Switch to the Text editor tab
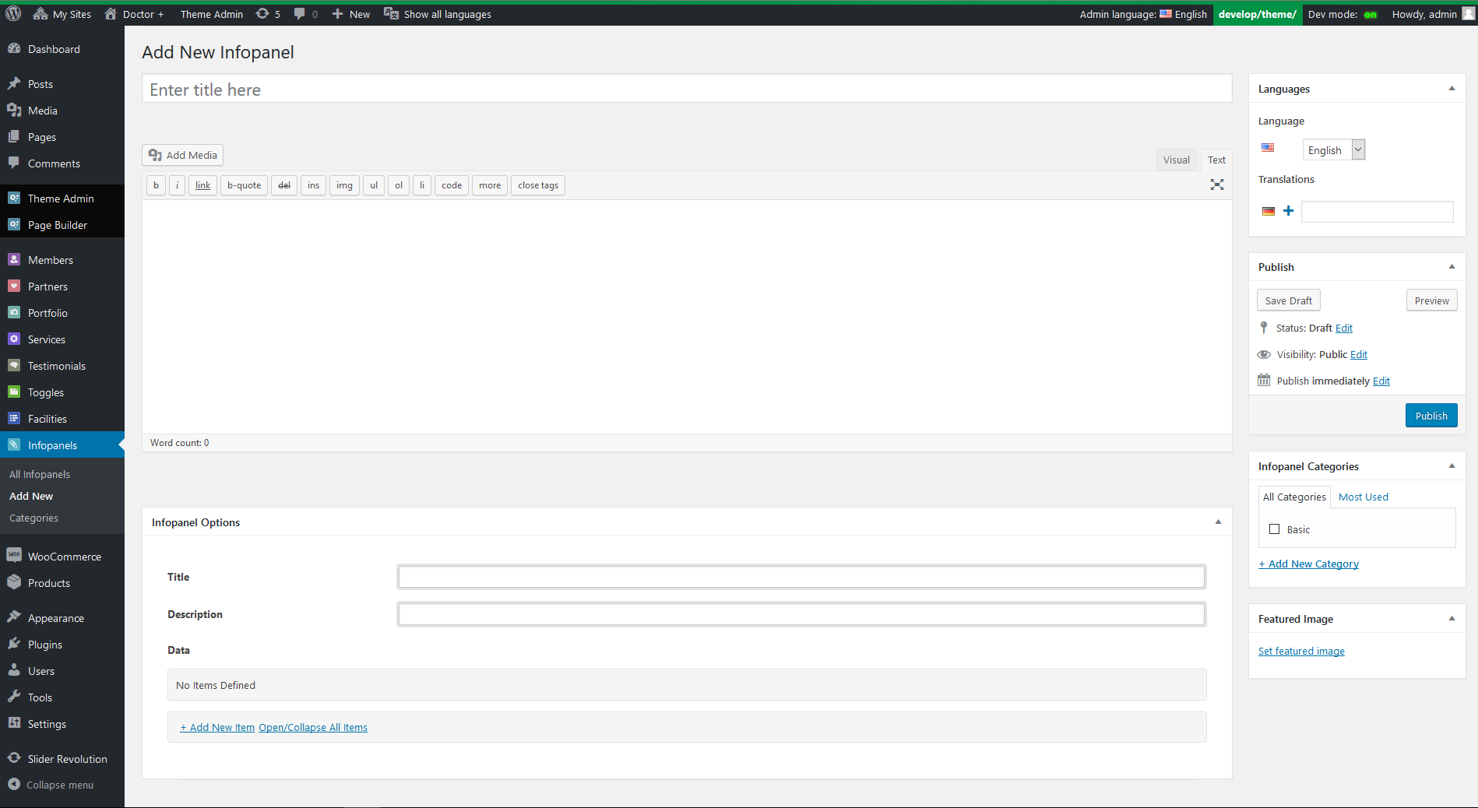 [1216, 160]
